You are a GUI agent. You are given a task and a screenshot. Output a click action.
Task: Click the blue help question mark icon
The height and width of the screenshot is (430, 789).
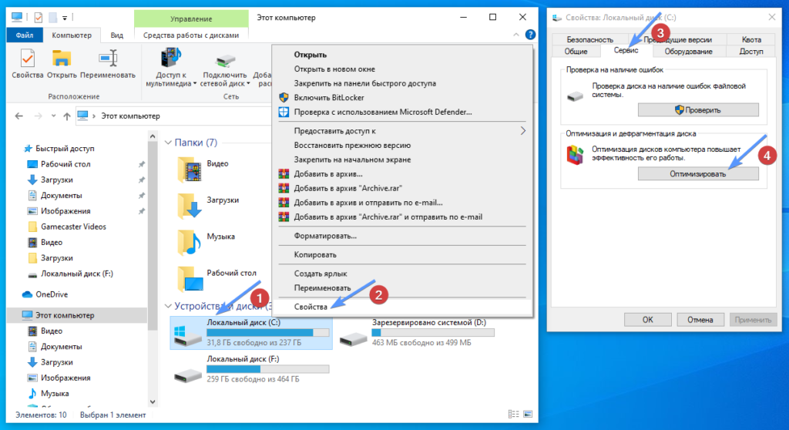point(530,35)
